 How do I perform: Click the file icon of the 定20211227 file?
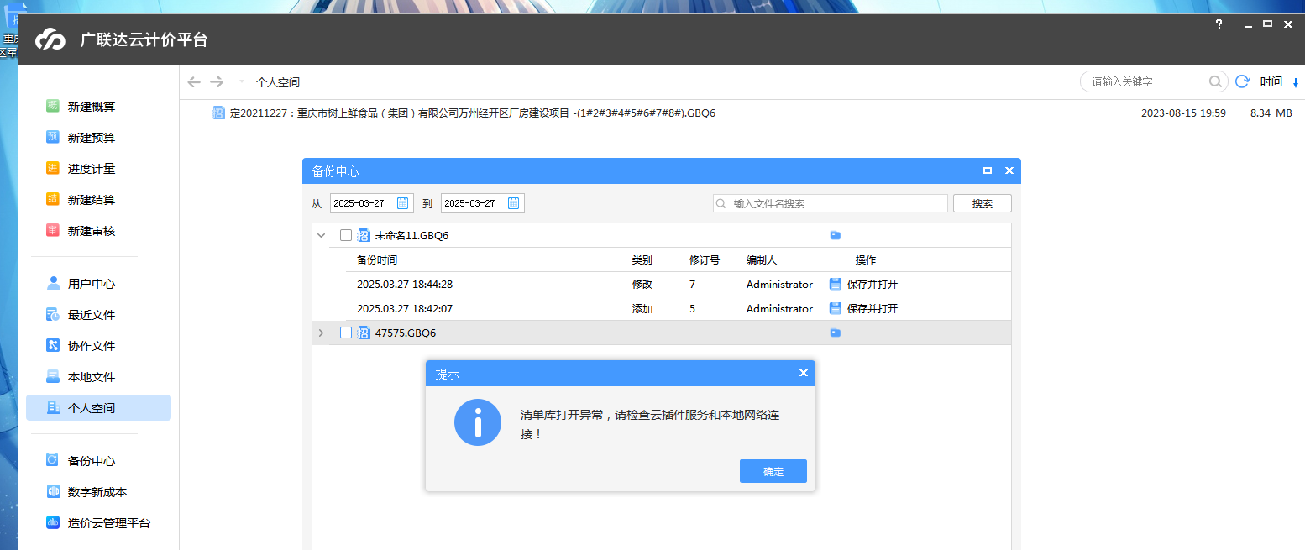tap(218, 113)
